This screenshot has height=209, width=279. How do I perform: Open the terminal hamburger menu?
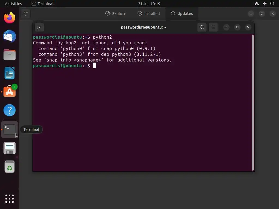tap(213, 27)
